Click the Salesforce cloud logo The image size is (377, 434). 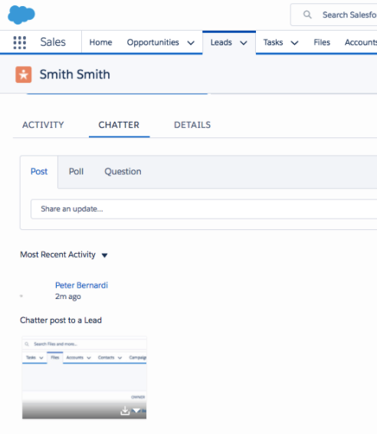(21, 15)
